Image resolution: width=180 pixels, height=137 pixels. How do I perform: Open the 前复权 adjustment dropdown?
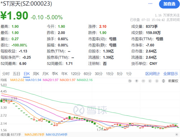tap(173, 81)
